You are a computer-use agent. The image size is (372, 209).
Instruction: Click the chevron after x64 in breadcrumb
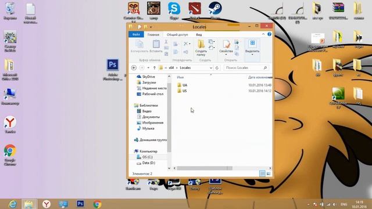tap(177, 68)
